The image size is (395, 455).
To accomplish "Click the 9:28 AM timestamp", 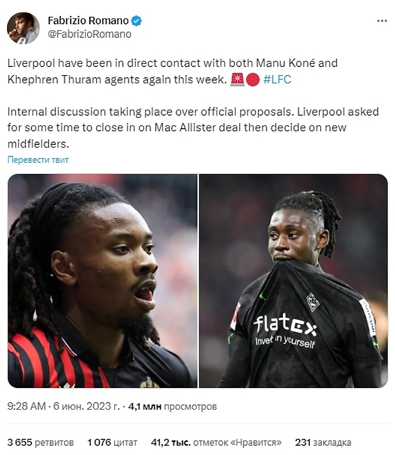I will tap(27, 406).
